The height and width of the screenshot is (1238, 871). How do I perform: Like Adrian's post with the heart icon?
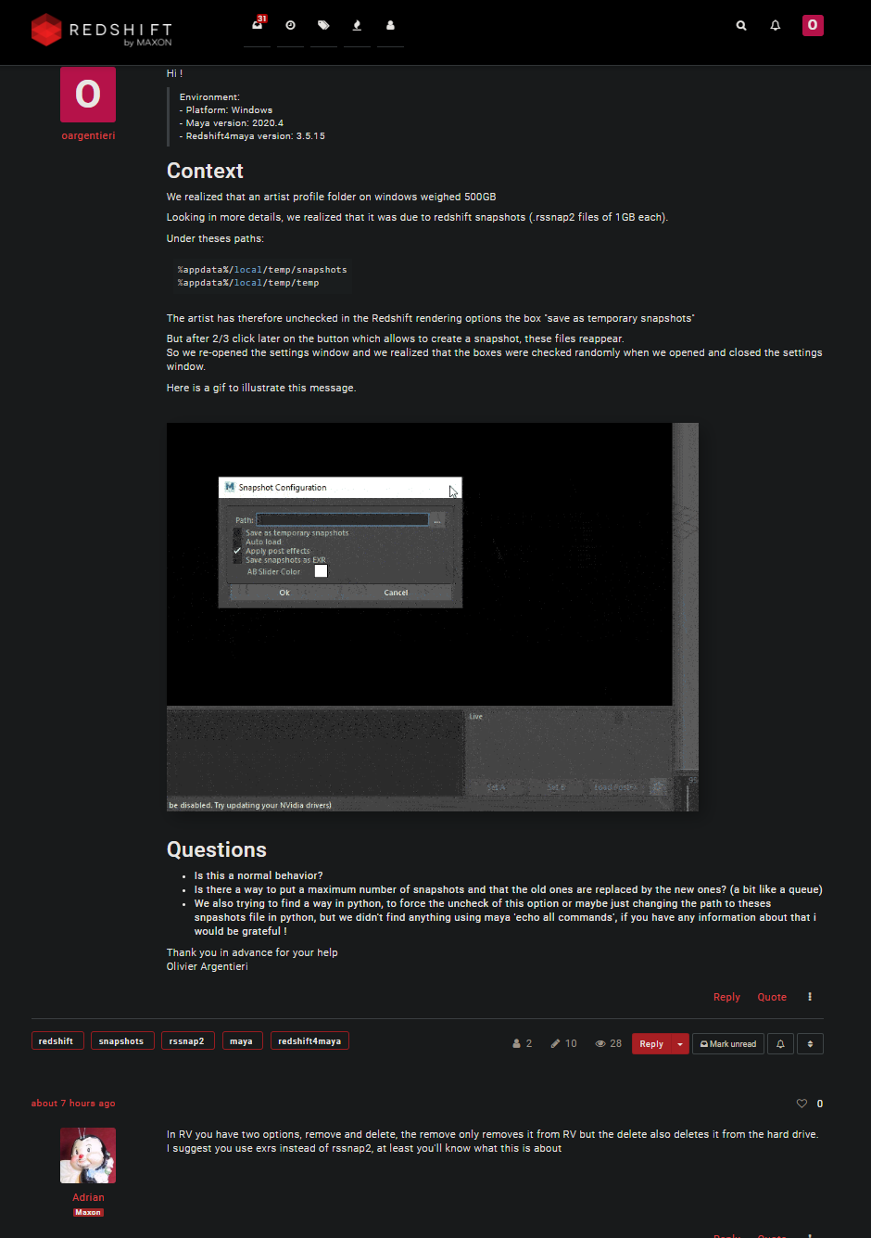point(802,1104)
